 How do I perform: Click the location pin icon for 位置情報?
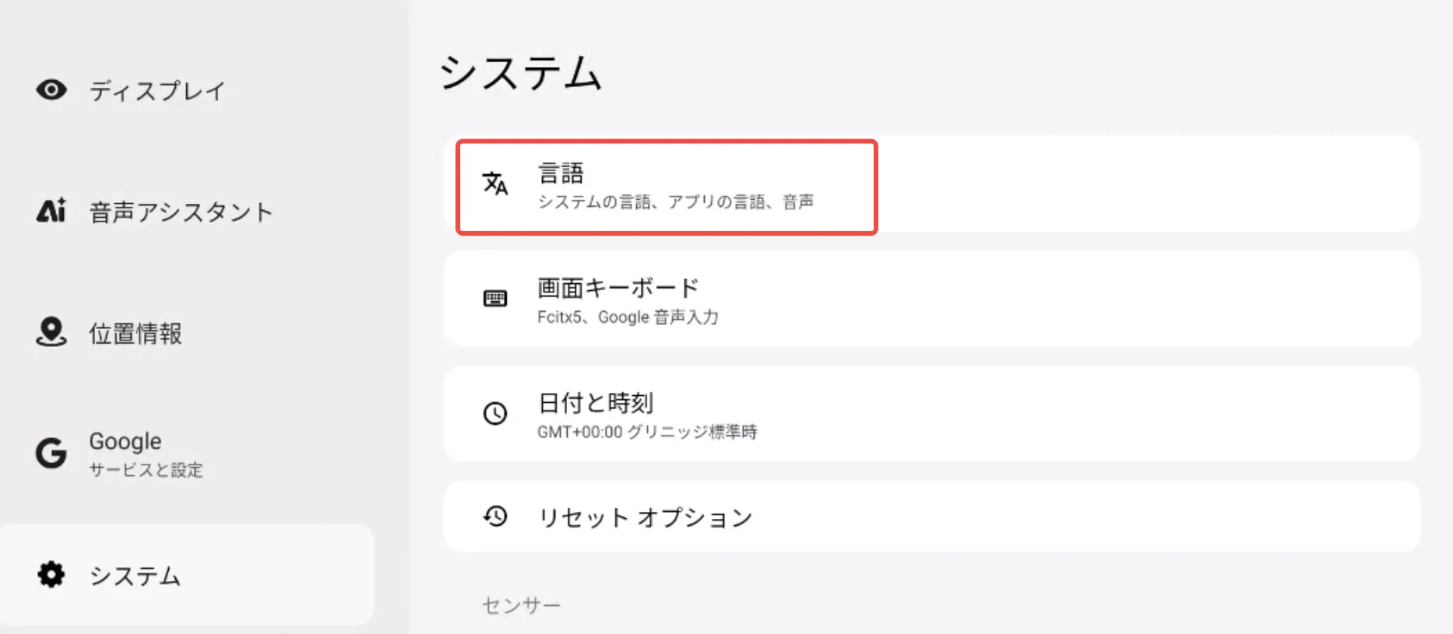[51, 332]
